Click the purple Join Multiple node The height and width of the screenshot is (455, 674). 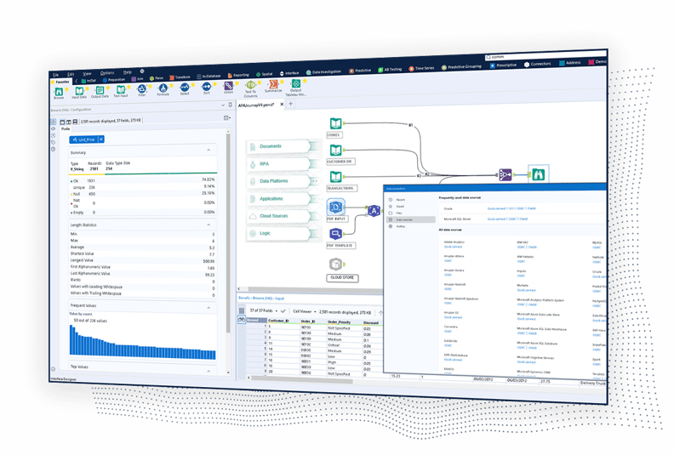505,175
